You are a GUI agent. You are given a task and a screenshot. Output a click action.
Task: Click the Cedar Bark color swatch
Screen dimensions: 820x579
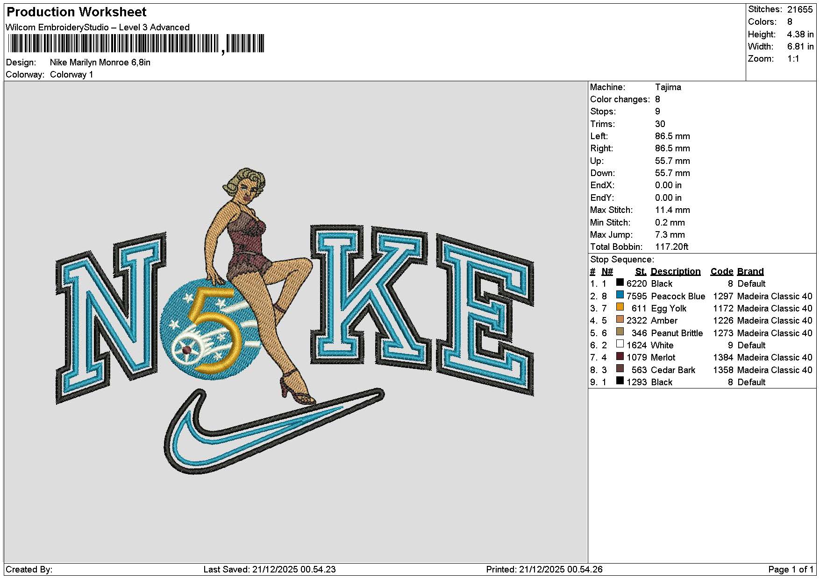click(620, 368)
